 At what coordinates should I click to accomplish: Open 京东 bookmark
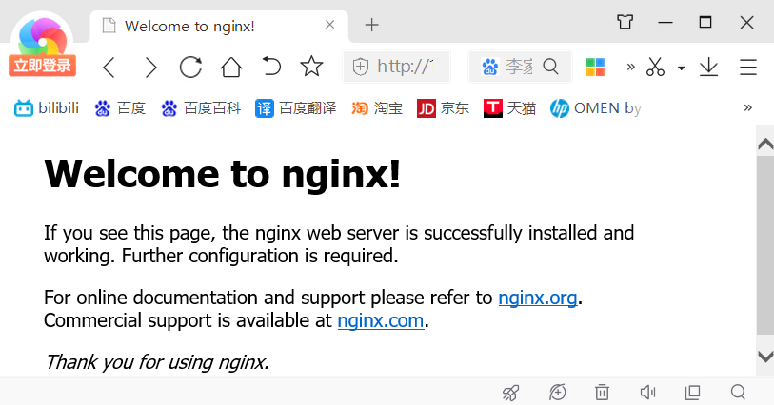tap(443, 107)
